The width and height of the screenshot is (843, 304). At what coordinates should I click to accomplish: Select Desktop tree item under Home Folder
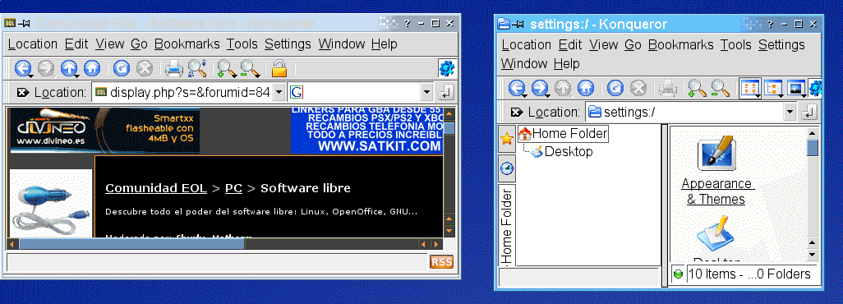[x=562, y=152]
